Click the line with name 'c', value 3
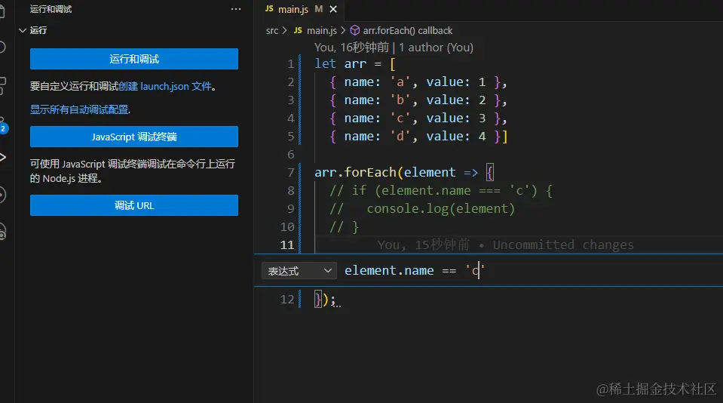Viewport: 723px width, 403px height. (418, 118)
